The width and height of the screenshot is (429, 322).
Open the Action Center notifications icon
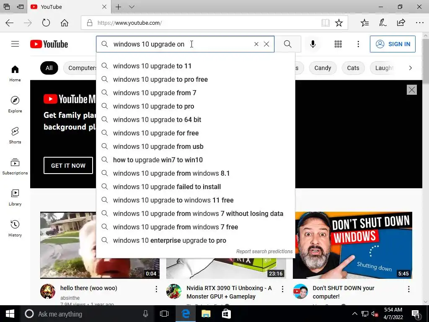pyautogui.click(x=416, y=314)
